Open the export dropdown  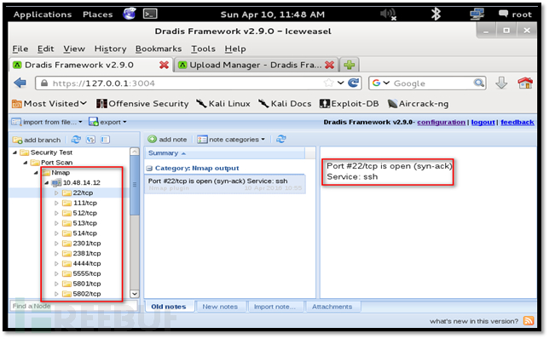tap(107, 122)
